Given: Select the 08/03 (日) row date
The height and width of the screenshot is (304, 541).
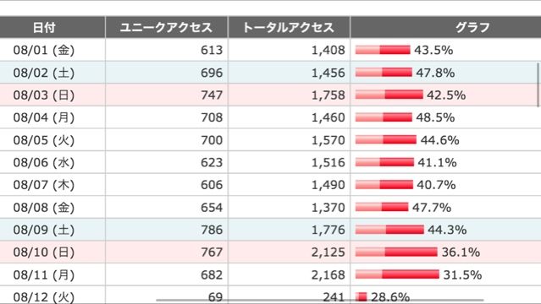Looking at the screenshot, I should tap(44, 95).
